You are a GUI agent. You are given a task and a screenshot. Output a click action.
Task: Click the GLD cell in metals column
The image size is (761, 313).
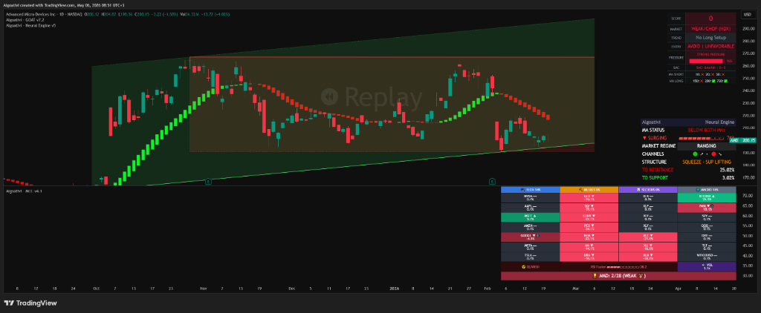(589, 198)
